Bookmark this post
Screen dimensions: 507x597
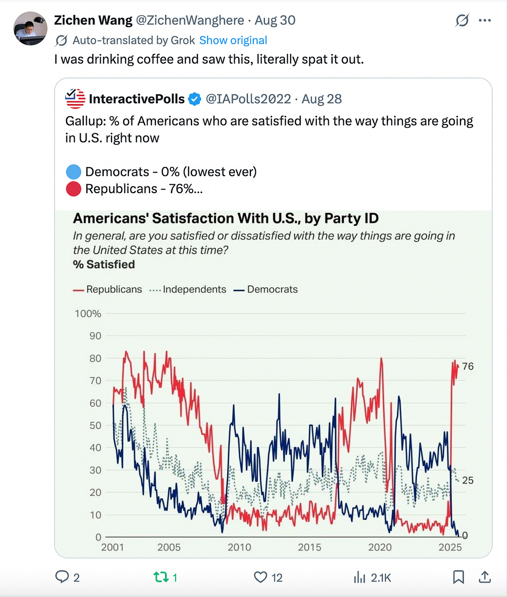(458, 577)
